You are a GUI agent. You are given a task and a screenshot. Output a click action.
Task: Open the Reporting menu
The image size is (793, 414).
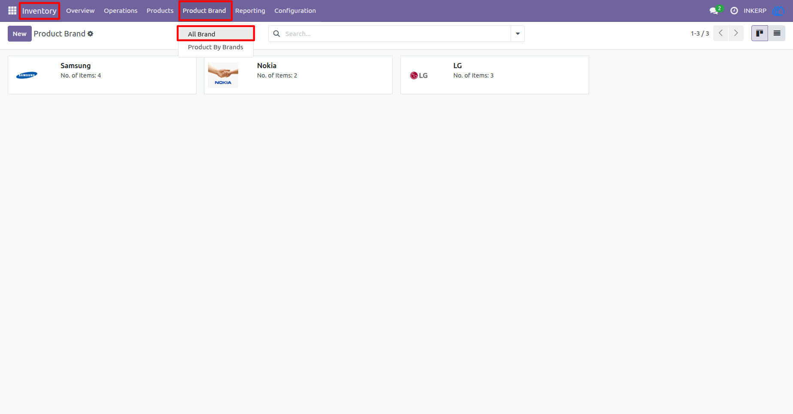point(250,11)
